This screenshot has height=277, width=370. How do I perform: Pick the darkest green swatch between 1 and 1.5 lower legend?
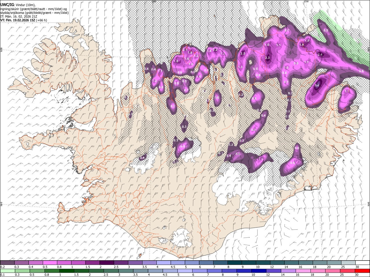click(66, 271)
